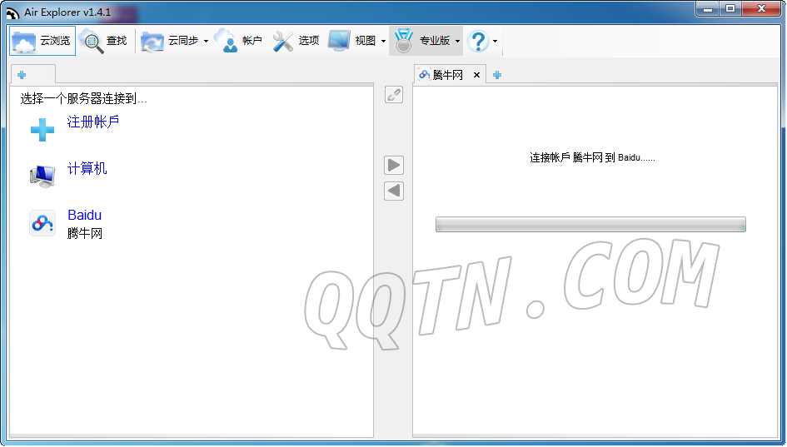
Task: Expand the 视图 view dropdown arrow
Action: 383,42
